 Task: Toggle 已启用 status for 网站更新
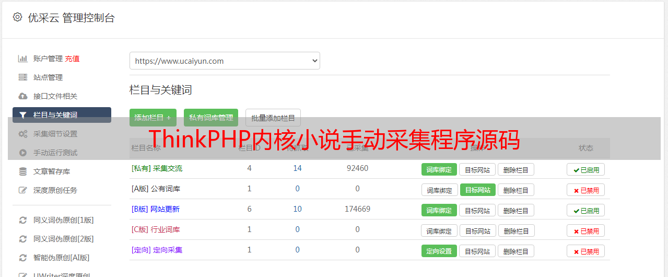point(586,210)
